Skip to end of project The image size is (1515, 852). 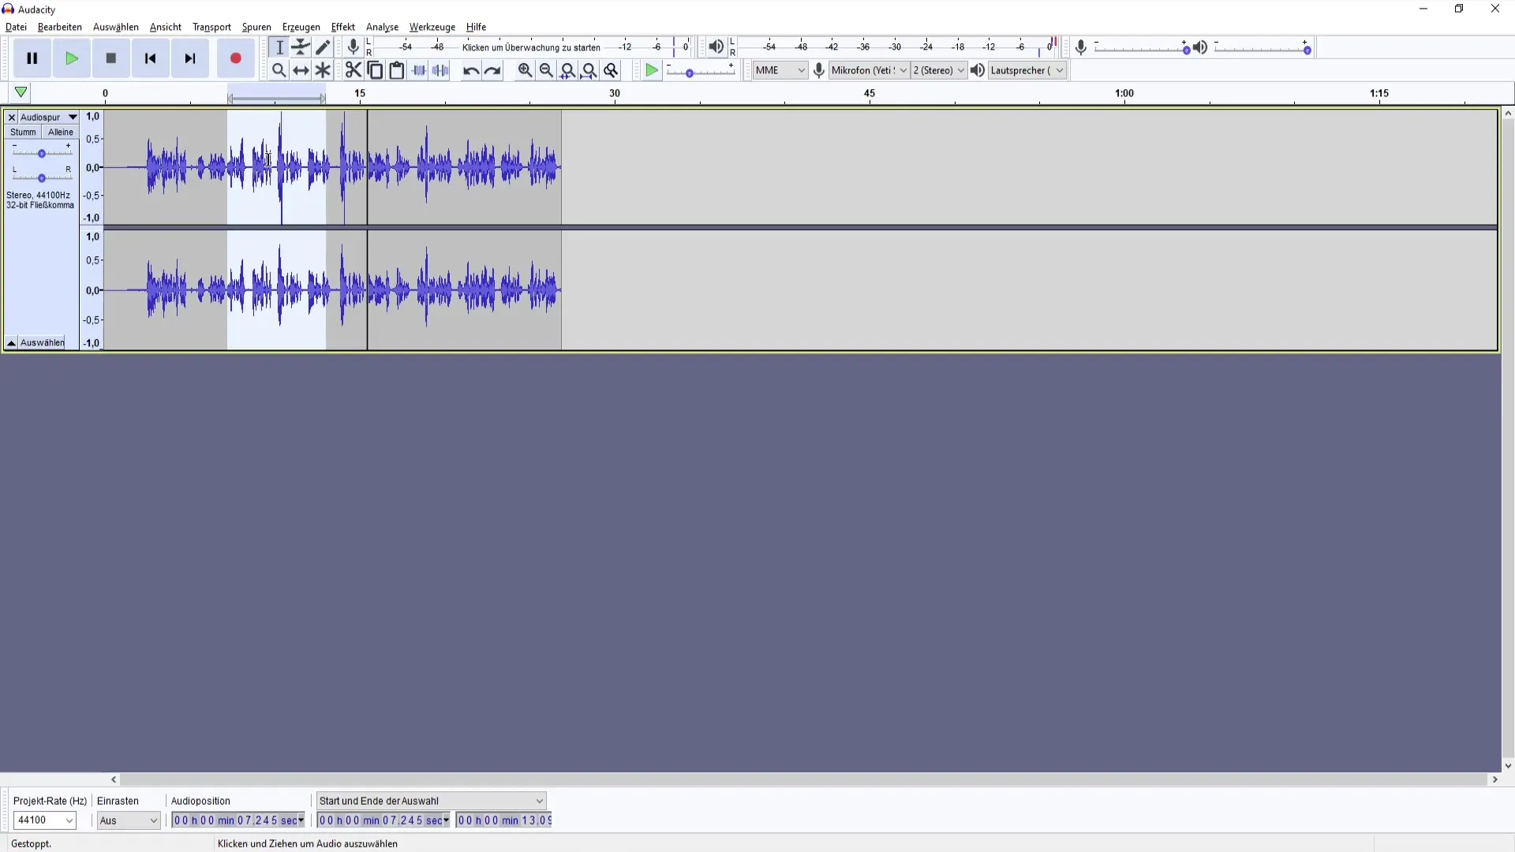coord(190,58)
